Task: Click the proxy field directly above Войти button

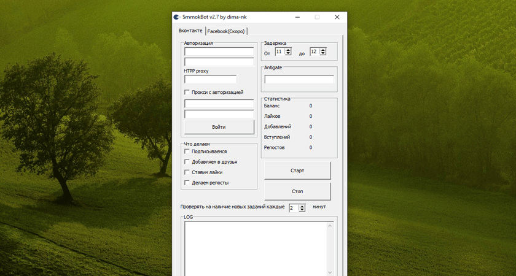Action: click(x=219, y=114)
